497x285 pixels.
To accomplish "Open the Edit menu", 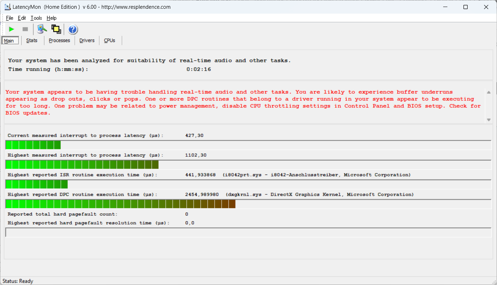I will pos(22,18).
